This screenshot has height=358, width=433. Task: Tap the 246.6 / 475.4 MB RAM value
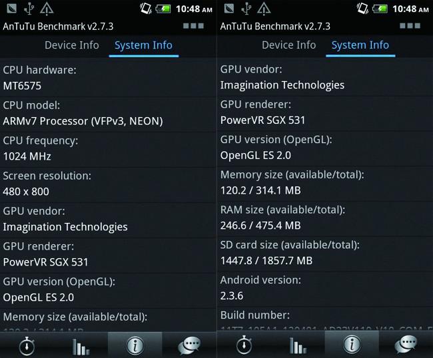[260, 226]
